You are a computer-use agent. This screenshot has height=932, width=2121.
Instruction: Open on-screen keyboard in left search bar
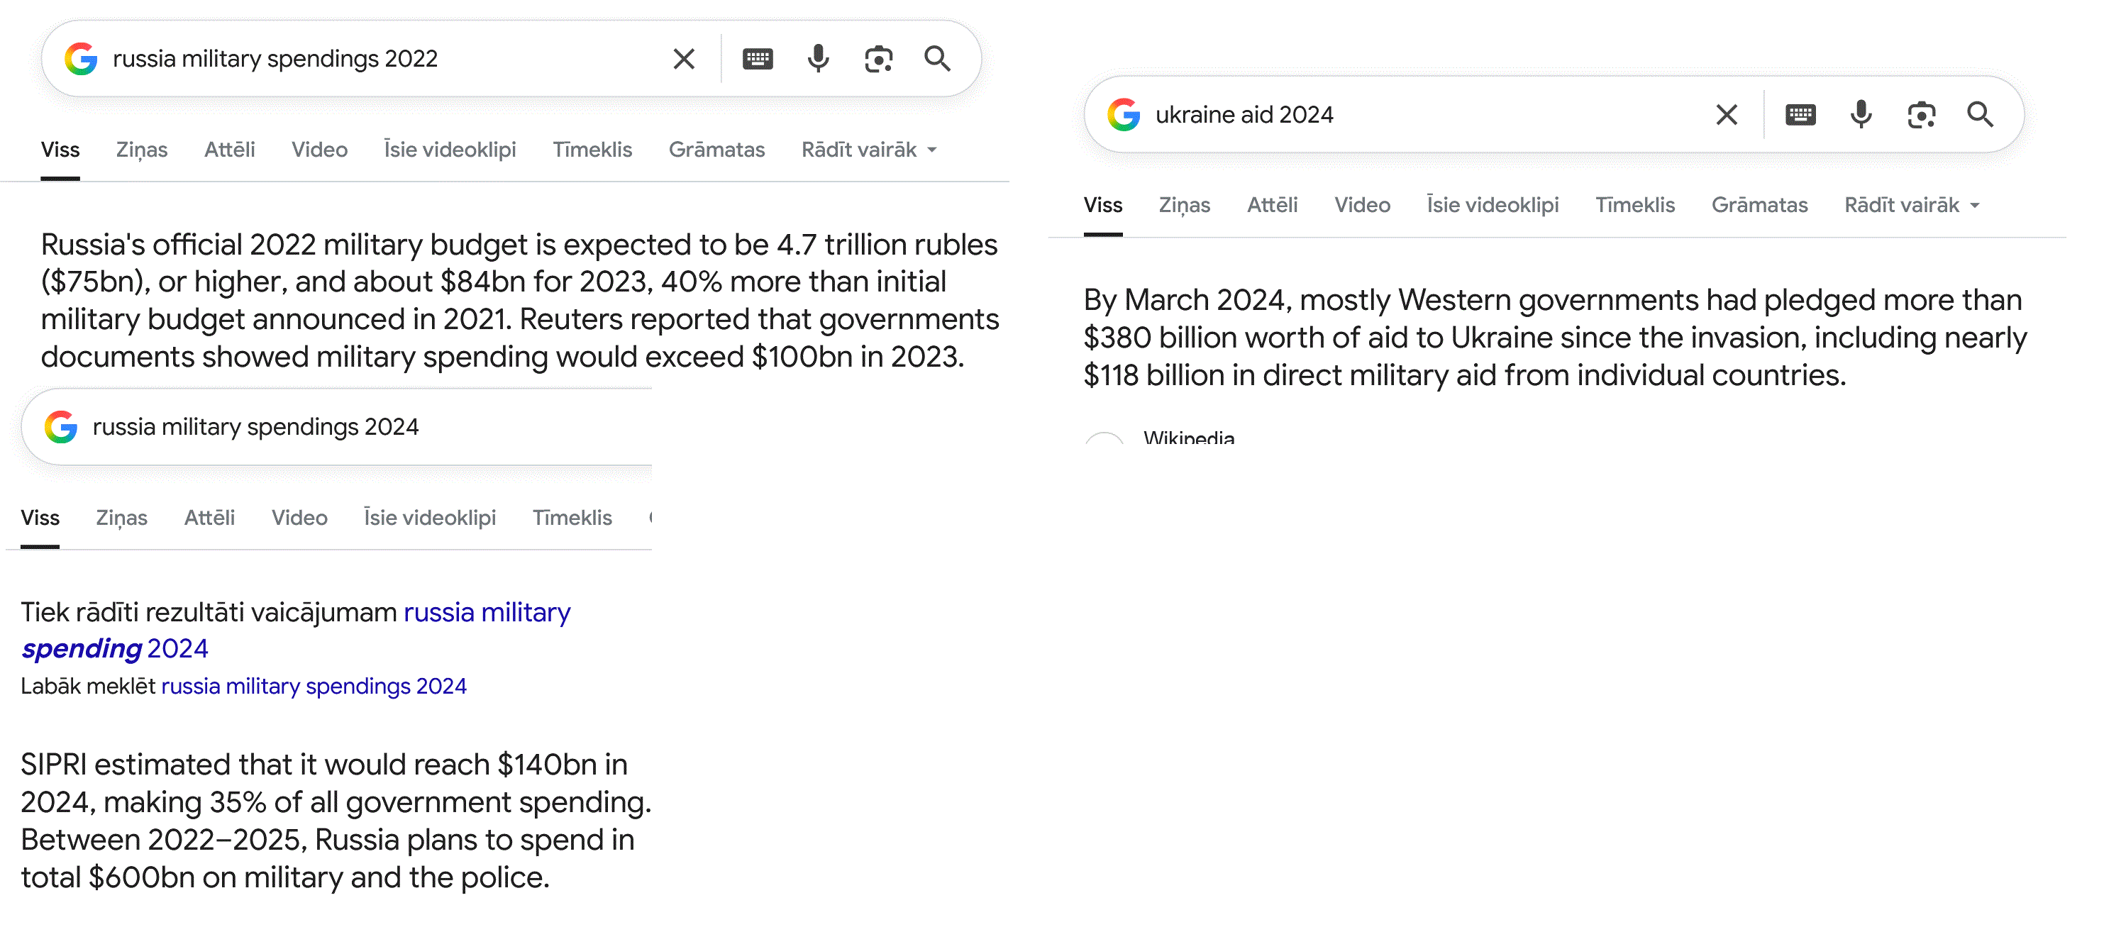[x=757, y=60]
